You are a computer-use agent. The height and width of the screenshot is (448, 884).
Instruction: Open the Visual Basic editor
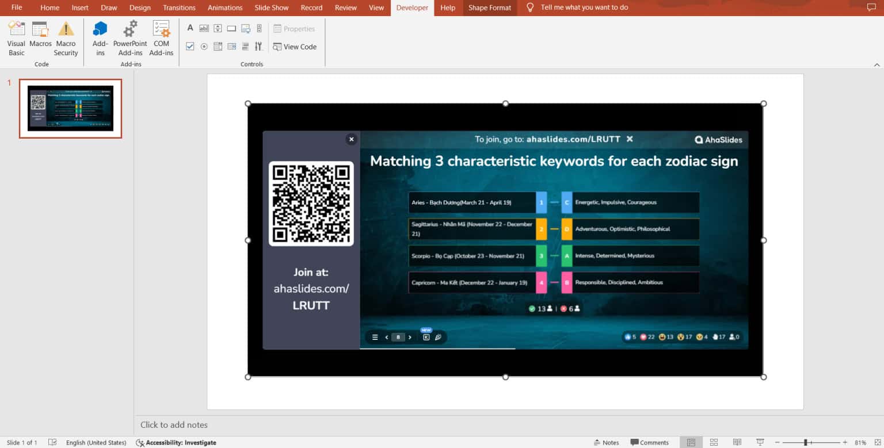point(16,39)
